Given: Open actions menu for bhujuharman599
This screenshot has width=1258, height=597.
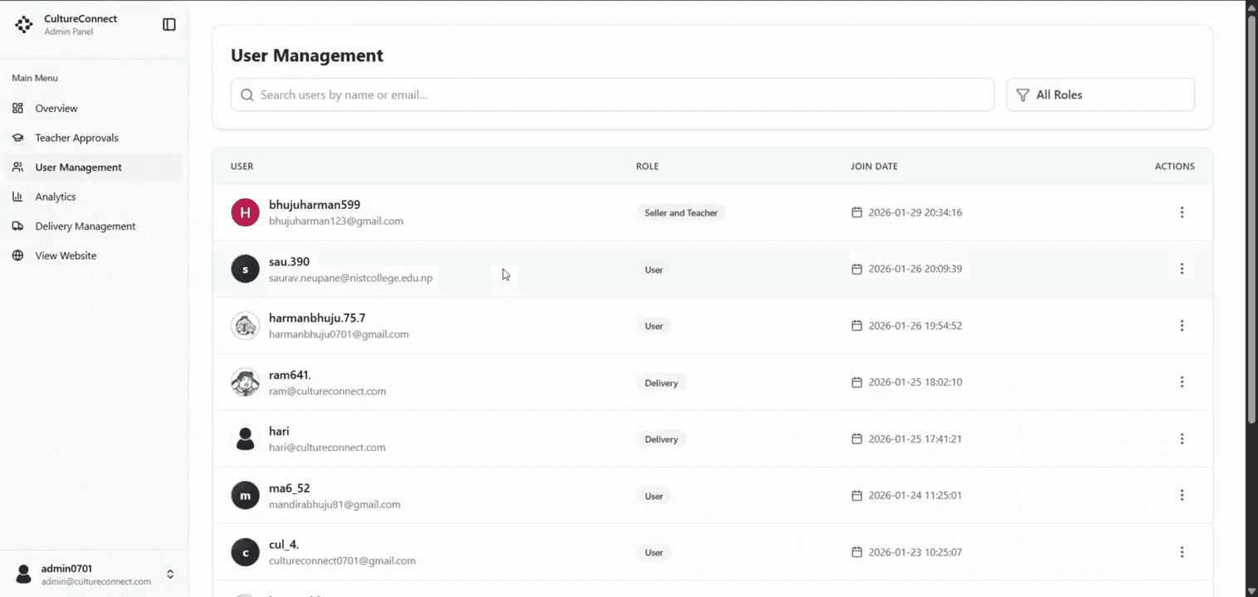Looking at the screenshot, I should coord(1182,212).
